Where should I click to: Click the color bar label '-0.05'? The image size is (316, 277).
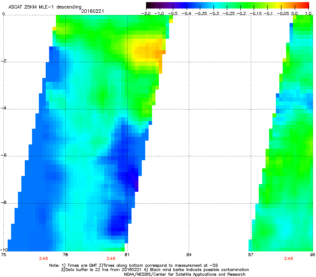[x=283, y=14]
